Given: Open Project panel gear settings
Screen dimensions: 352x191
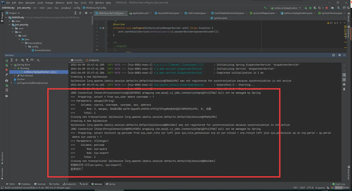Looking at the screenshot, I should point(86,13).
